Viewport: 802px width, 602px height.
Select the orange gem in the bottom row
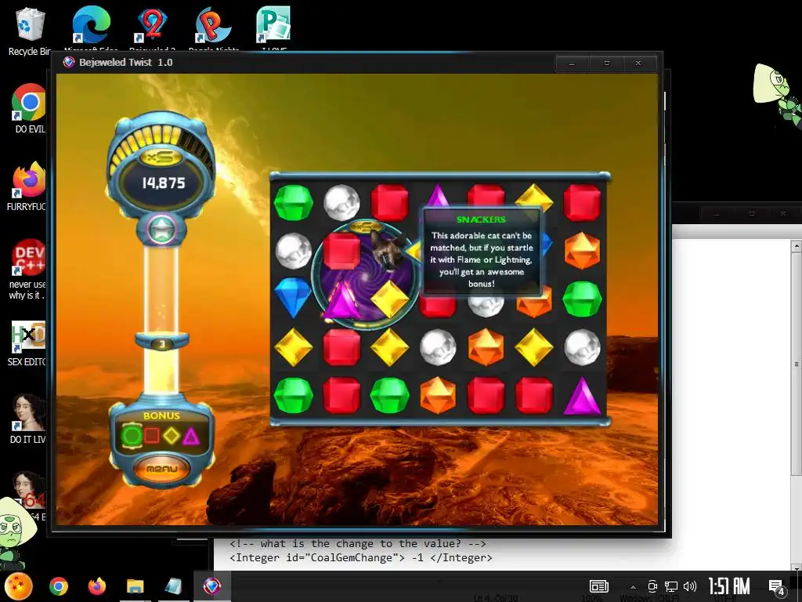438,395
